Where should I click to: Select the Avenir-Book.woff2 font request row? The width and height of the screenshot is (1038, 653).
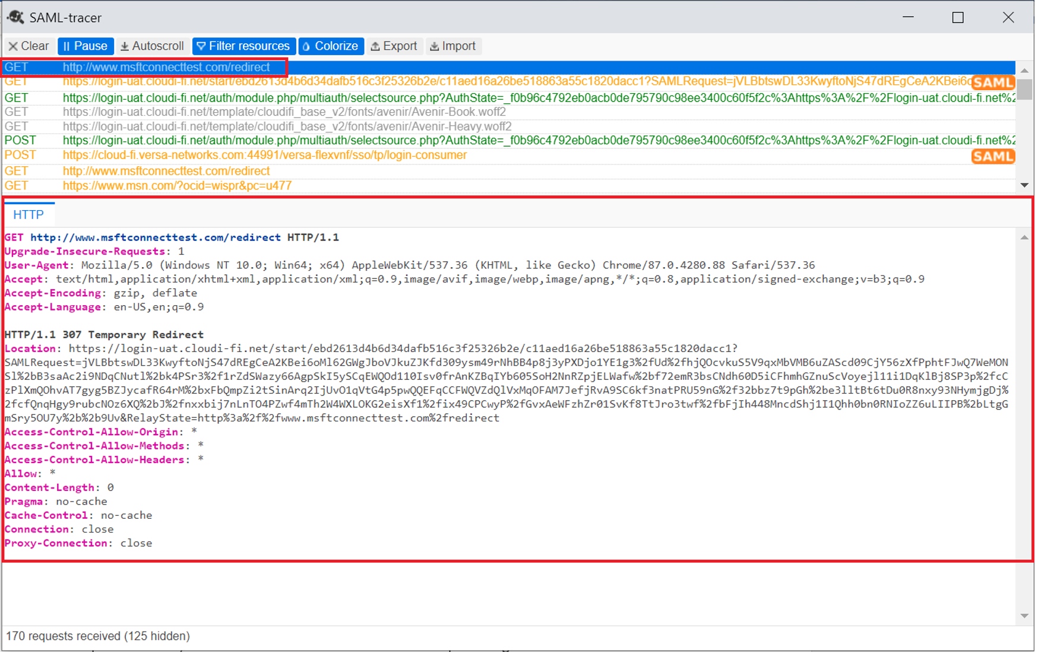point(285,112)
